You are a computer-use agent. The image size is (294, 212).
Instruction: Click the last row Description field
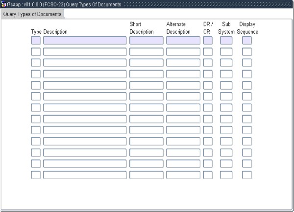(85, 175)
